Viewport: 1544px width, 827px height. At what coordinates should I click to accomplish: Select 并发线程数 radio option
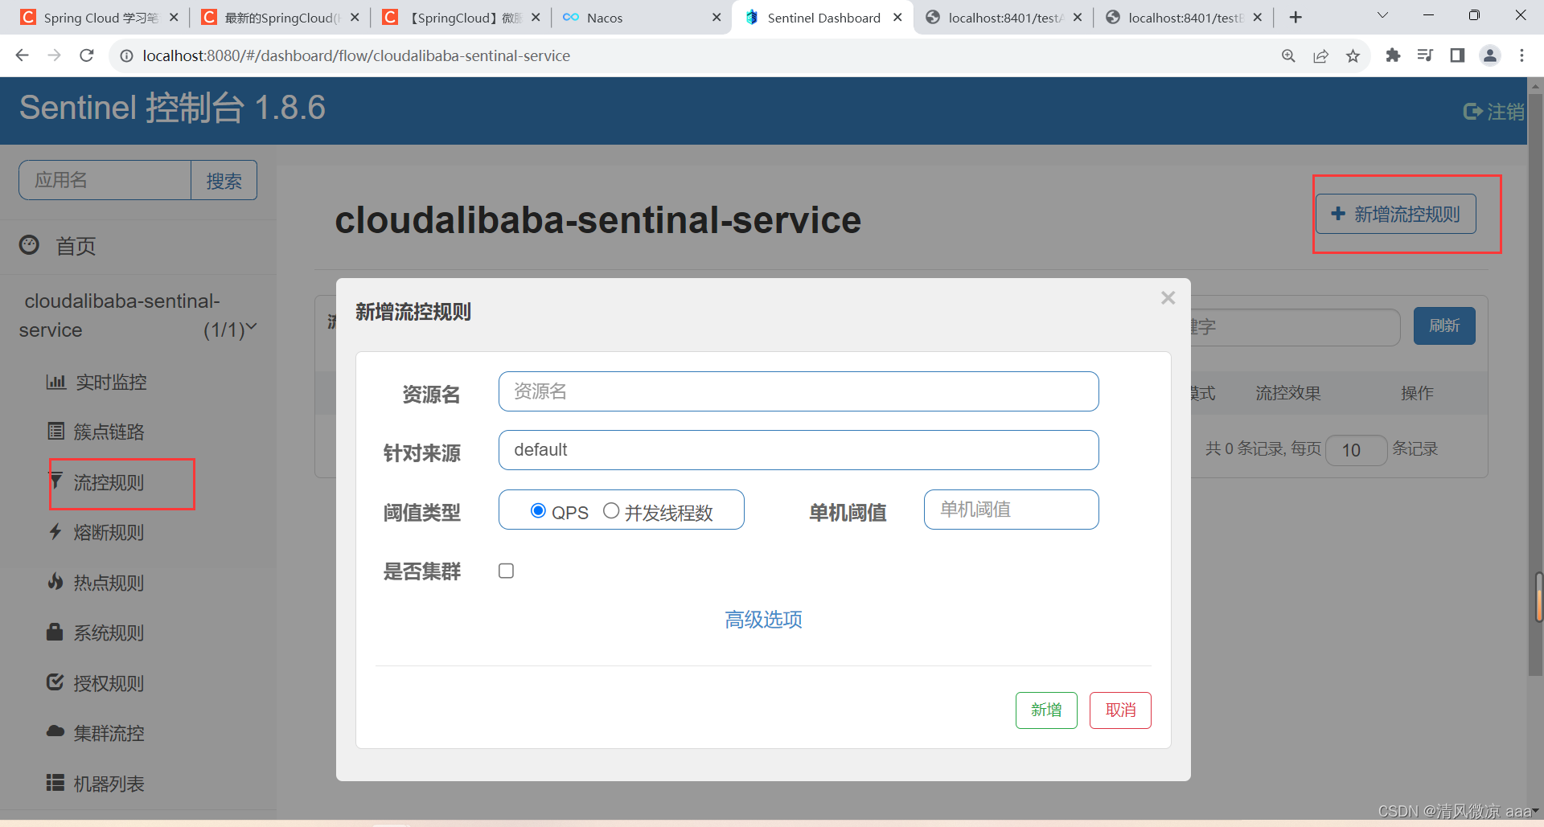pos(611,510)
